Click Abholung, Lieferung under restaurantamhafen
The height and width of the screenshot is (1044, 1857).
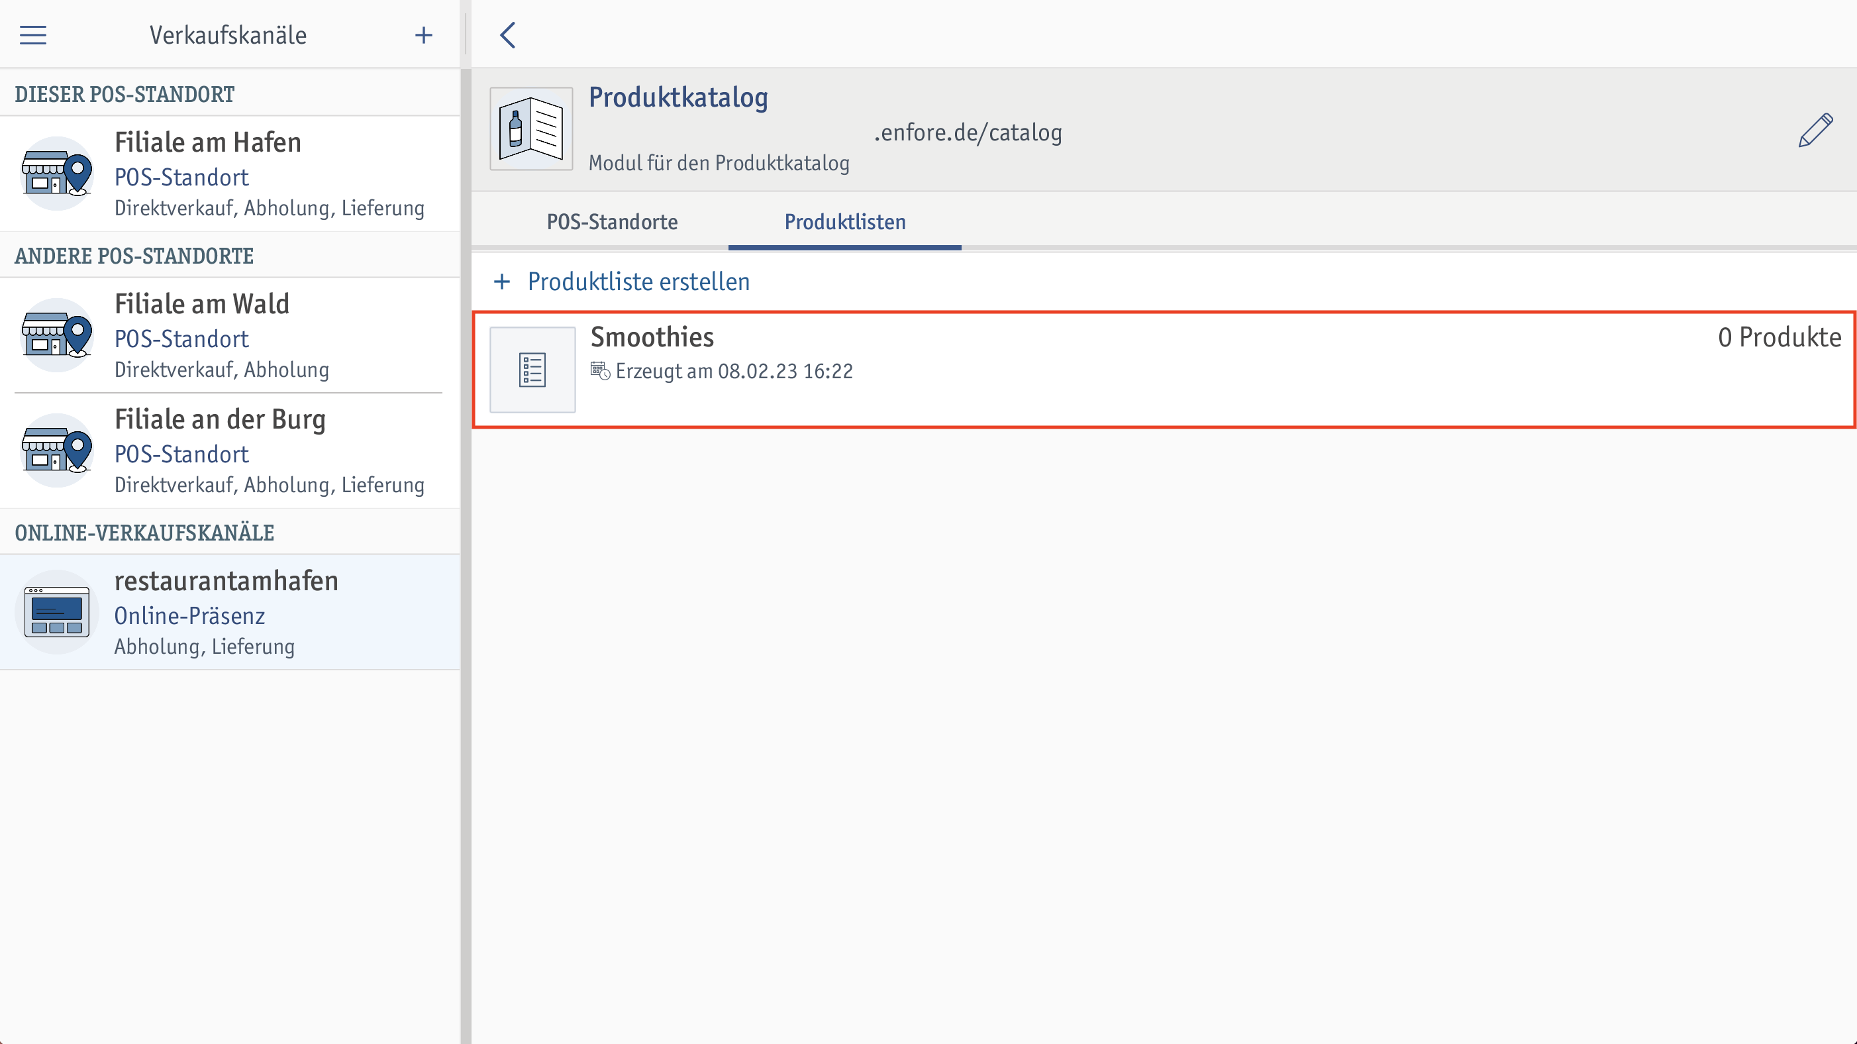pyautogui.click(x=205, y=646)
